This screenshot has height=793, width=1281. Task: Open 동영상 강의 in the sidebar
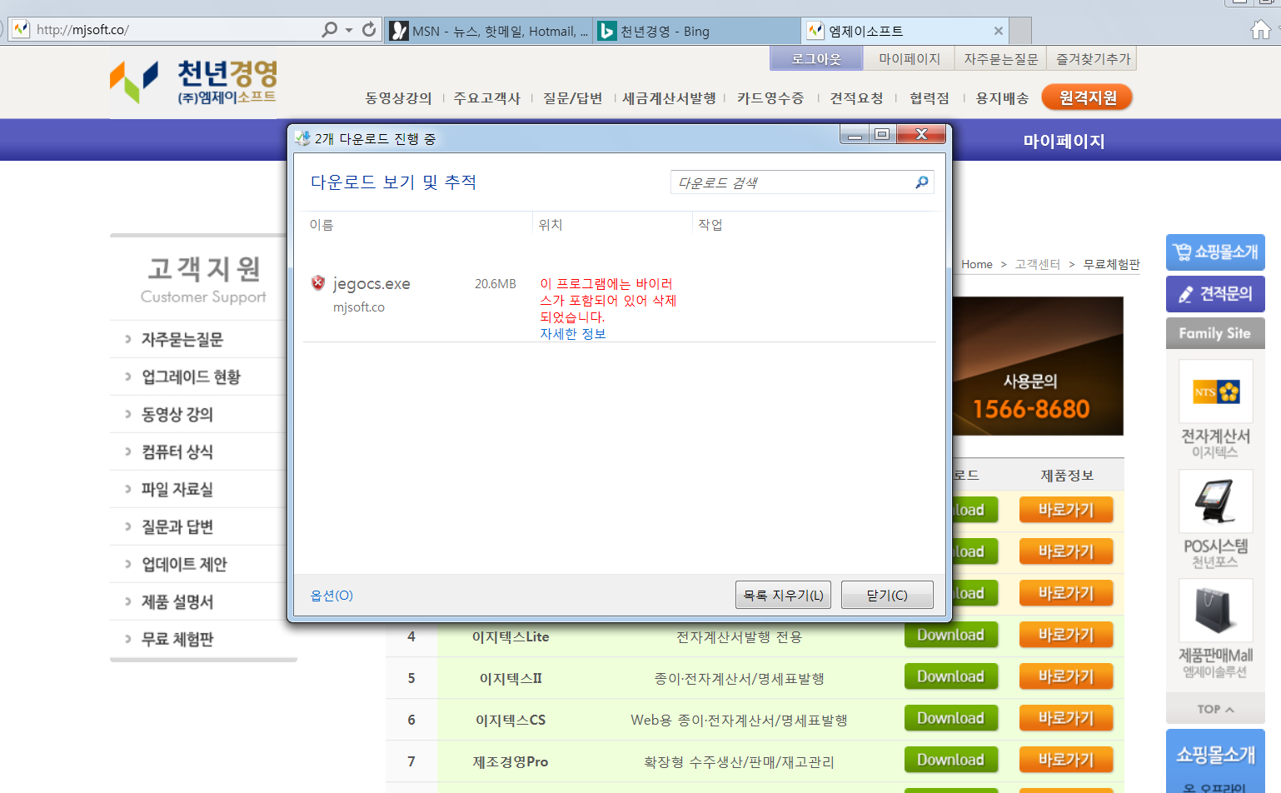coord(177,414)
